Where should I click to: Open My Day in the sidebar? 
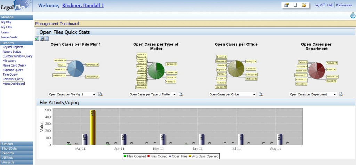(6, 22)
